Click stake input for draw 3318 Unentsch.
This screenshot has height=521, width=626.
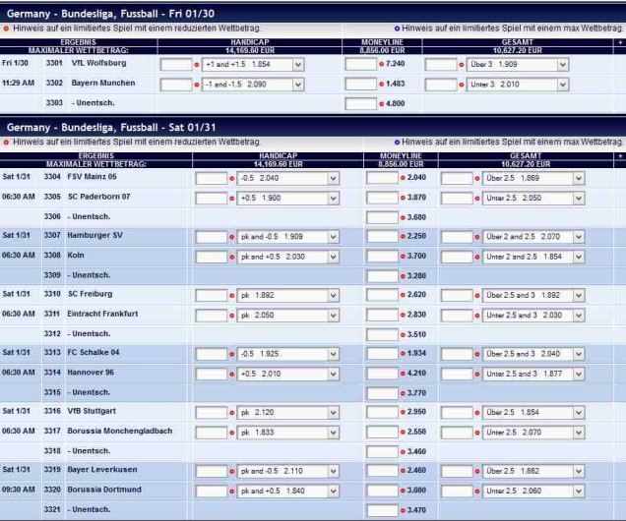[x=382, y=452]
